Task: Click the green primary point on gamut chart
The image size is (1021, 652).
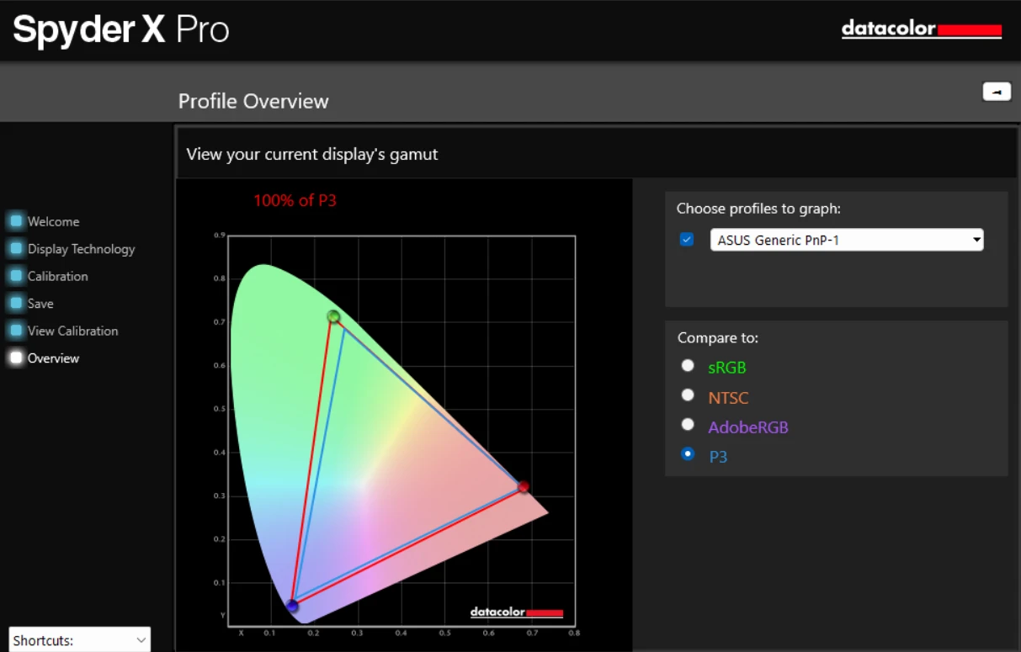Action: coord(333,316)
